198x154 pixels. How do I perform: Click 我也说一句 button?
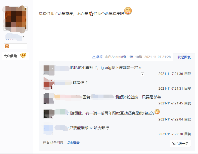(x=180, y=143)
